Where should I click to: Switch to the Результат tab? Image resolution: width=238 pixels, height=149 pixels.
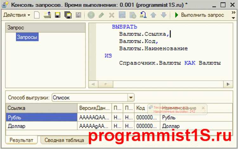[21, 140]
